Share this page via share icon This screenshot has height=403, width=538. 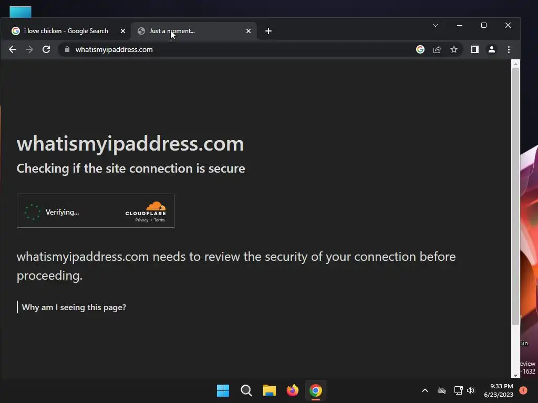coord(437,49)
